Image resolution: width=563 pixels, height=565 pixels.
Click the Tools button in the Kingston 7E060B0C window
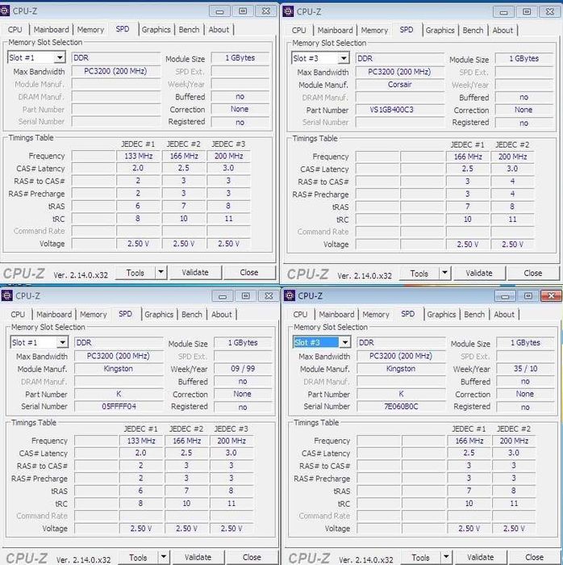click(x=420, y=558)
